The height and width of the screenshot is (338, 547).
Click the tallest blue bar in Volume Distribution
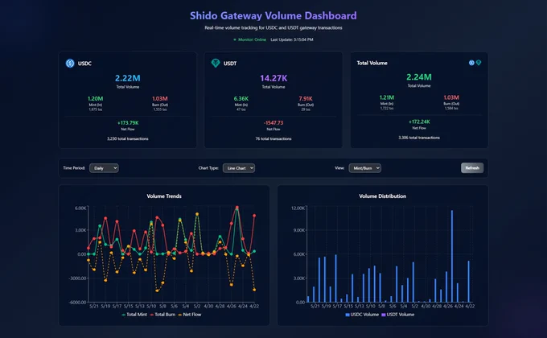click(x=452, y=256)
